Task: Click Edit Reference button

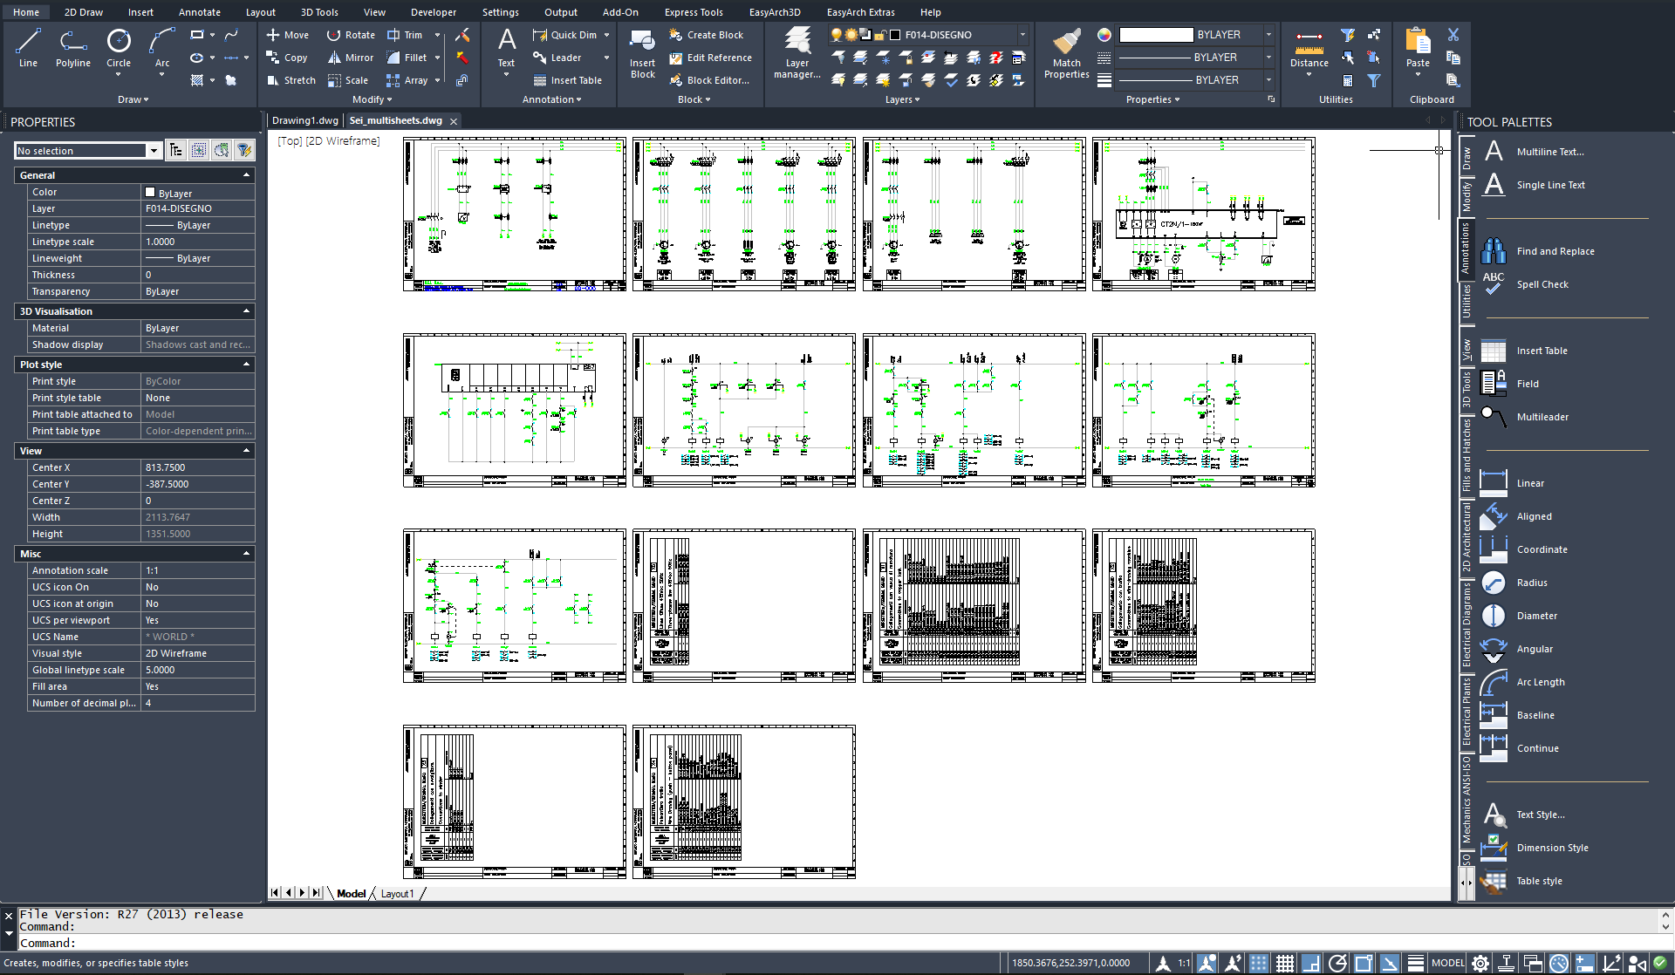Action: (710, 58)
